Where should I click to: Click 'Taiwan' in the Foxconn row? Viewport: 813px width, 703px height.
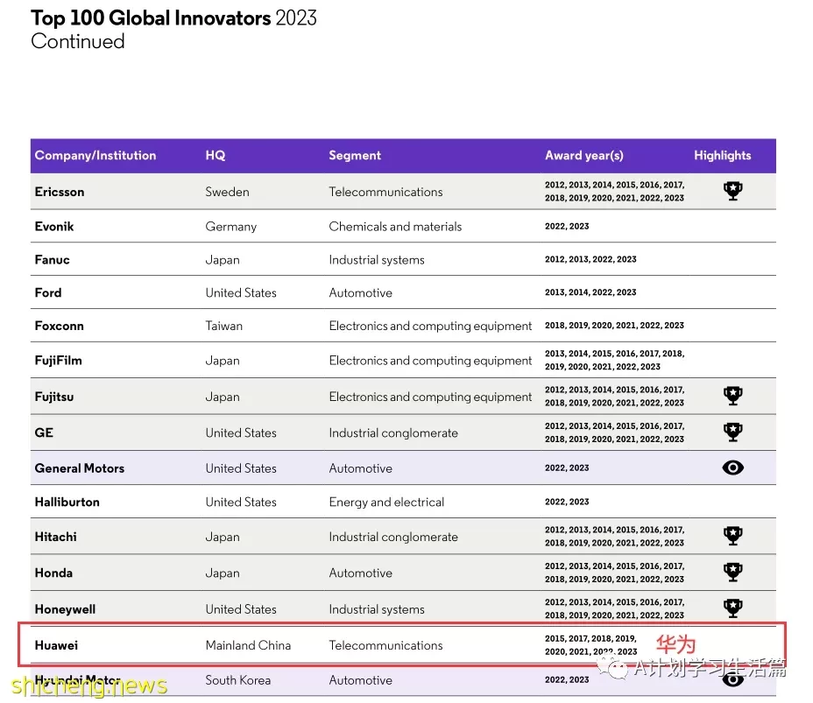(x=224, y=326)
